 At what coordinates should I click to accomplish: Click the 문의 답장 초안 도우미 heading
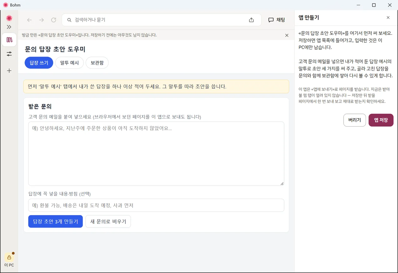pos(55,49)
